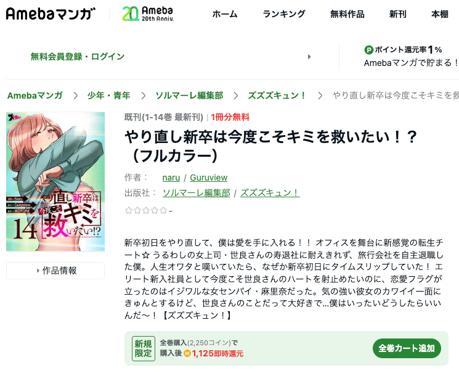Screen dimensions: 459x373
Task: Select the 新刊 menu item
Action: tap(397, 14)
